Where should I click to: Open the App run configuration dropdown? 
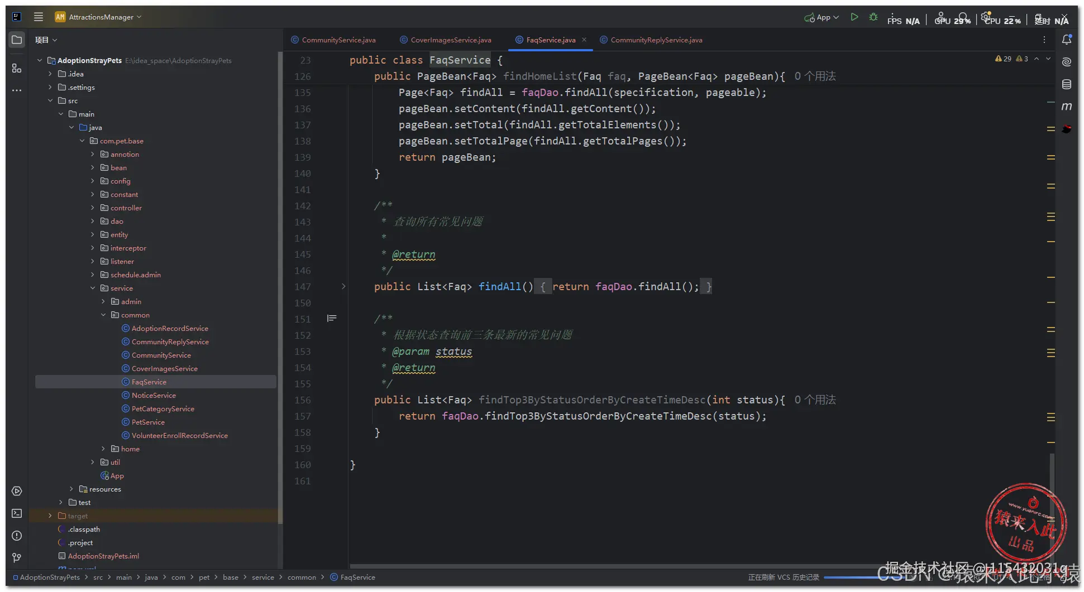(x=822, y=17)
